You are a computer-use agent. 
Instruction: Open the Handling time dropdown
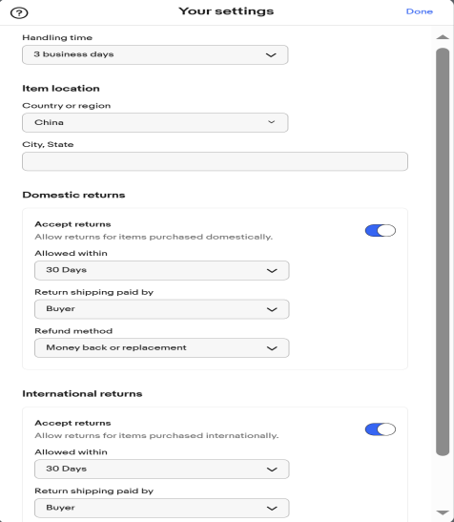click(x=155, y=55)
